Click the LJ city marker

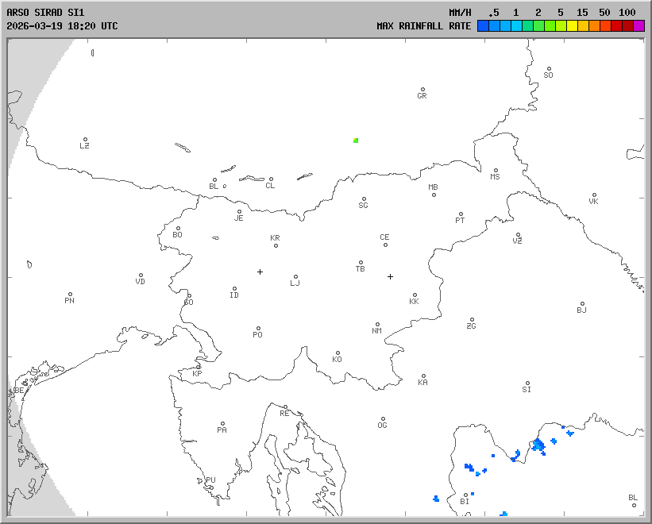pyautogui.click(x=295, y=277)
